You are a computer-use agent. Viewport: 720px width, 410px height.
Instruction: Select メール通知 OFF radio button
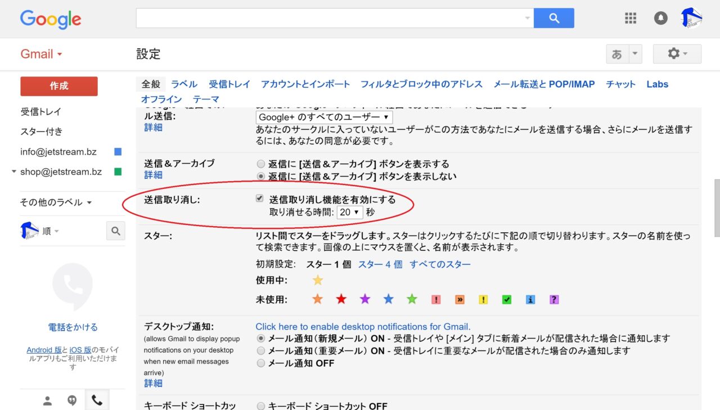click(260, 363)
